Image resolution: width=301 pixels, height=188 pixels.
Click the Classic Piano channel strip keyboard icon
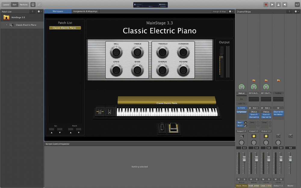pos(242,136)
